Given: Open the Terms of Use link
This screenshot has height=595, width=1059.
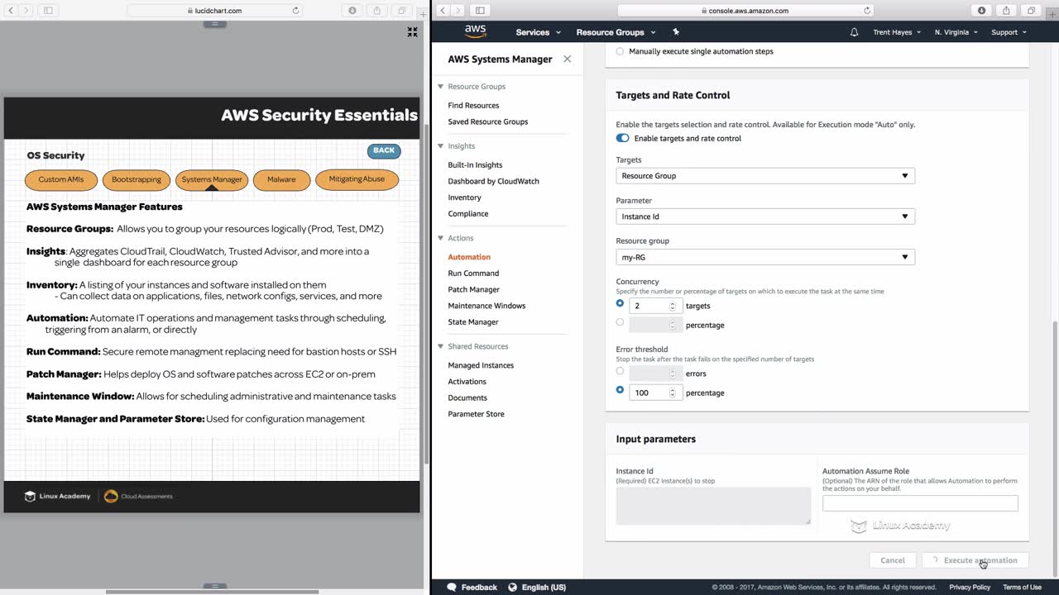Looking at the screenshot, I should (x=1022, y=588).
